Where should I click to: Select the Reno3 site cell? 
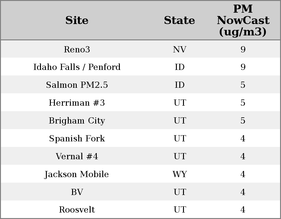77,50
